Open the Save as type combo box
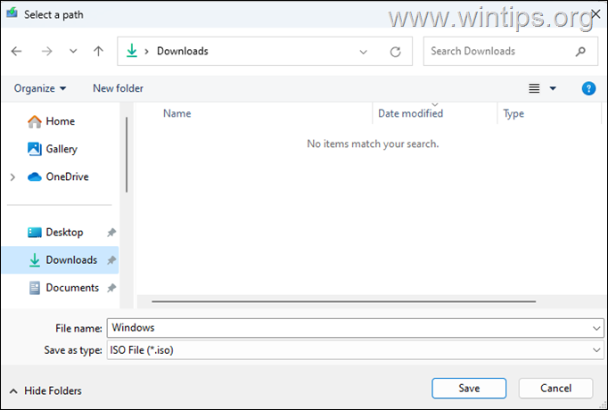The width and height of the screenshot is (608, 410). coord(355,350)
